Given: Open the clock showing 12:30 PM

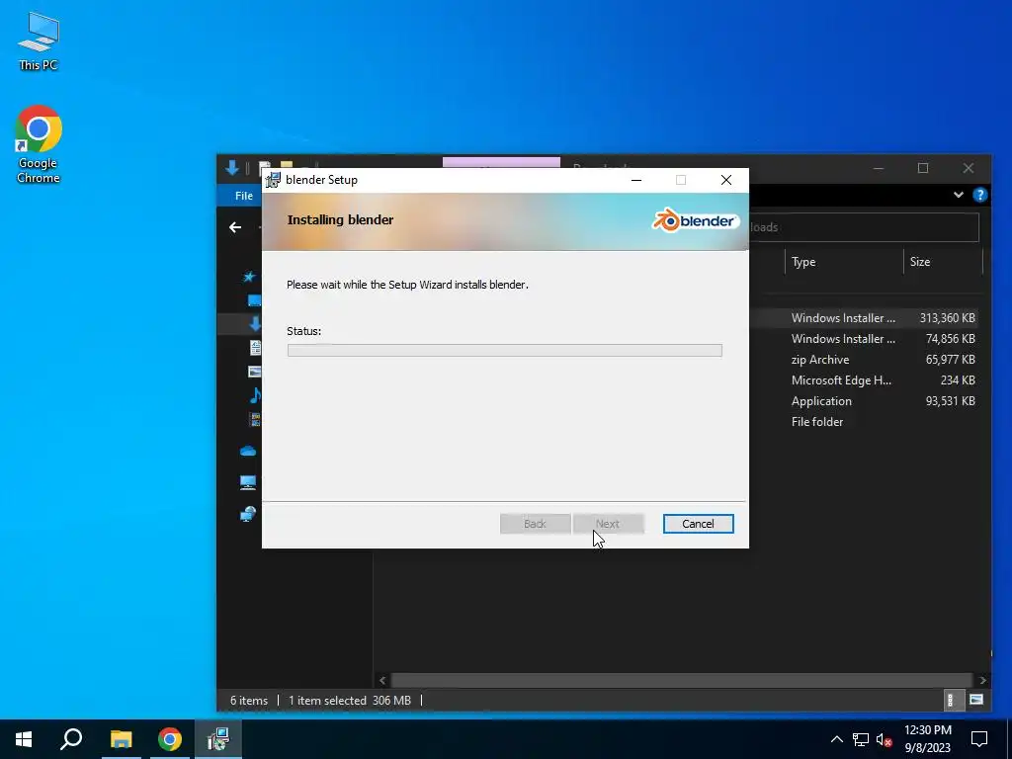Looking at the screenshot, I should (927, 739).
